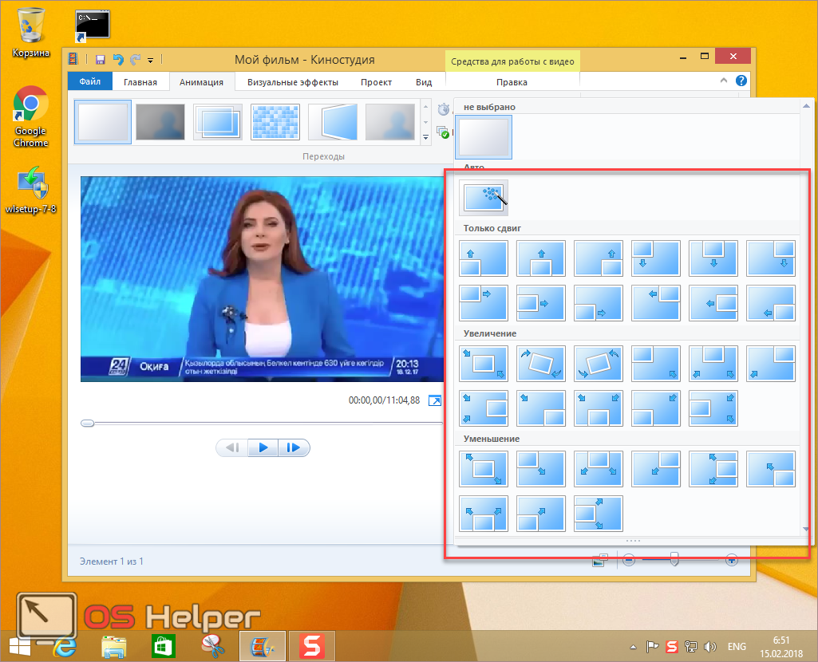818x662 pixels.
Task: Click the Save project icon in title bar
Action: click(101, 60)
